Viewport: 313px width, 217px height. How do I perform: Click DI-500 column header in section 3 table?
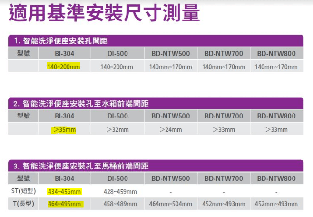(x=117, y=178)
